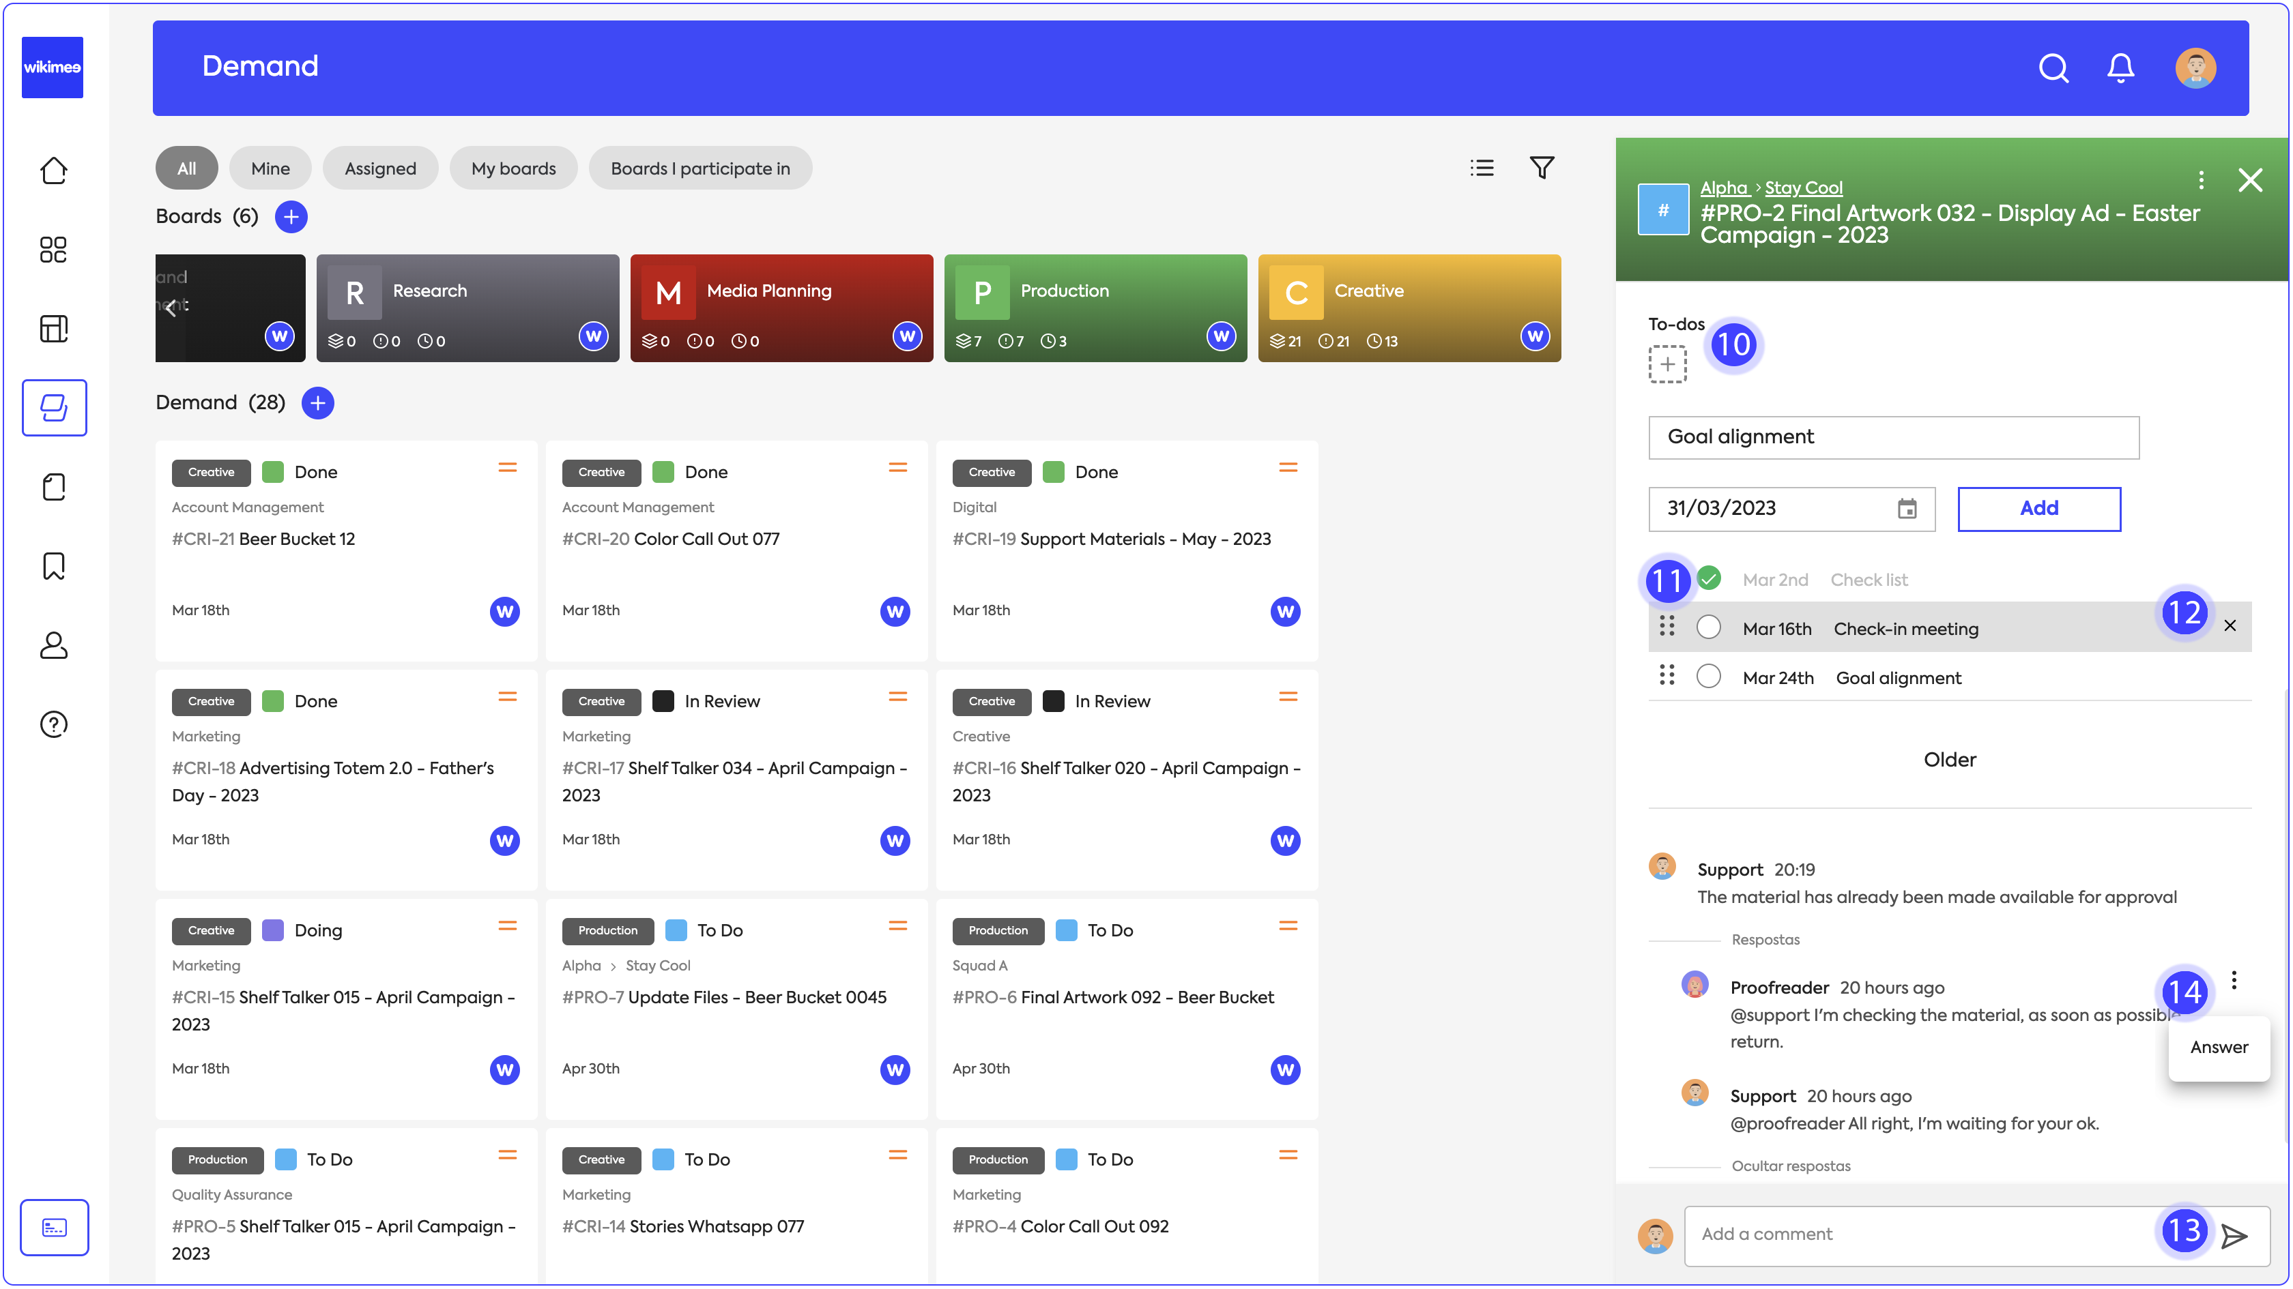Choose Answer from the comment menu
Image resolution: width=2293 pixels, height=1289 pixels.
tap(2218, 1047)
